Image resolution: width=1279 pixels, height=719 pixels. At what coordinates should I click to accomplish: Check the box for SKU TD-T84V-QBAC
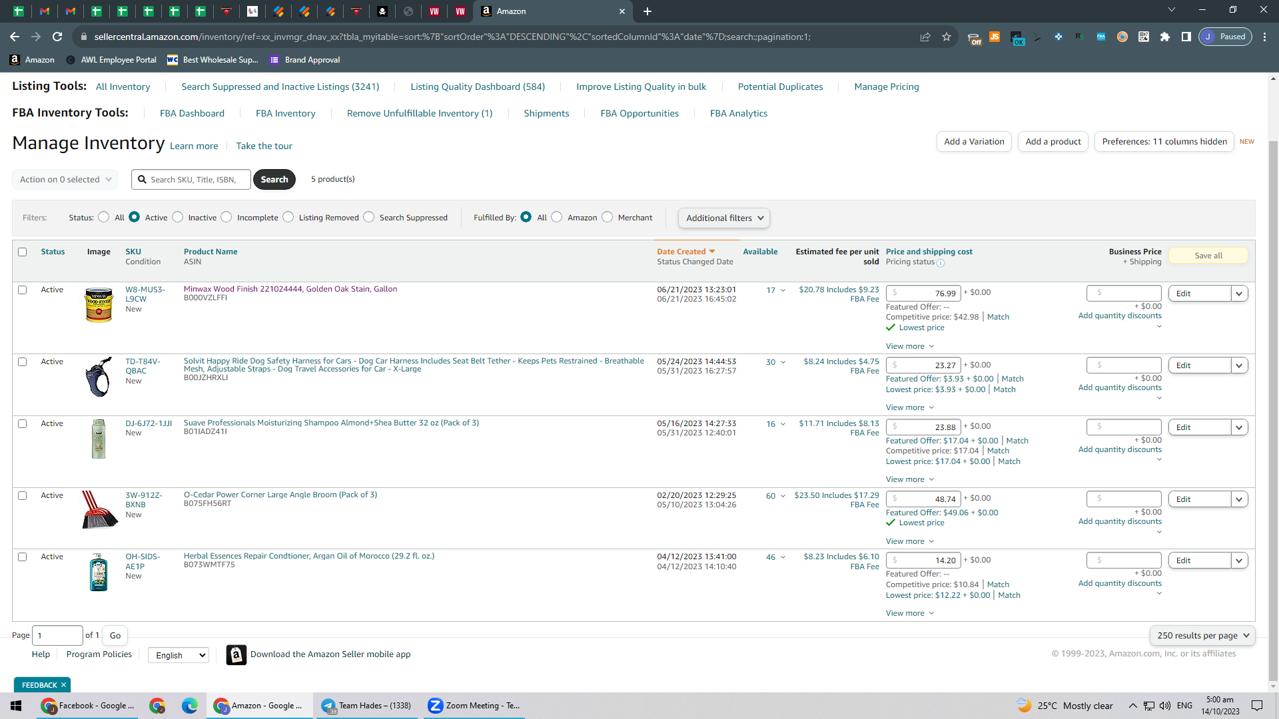point(23,362)
